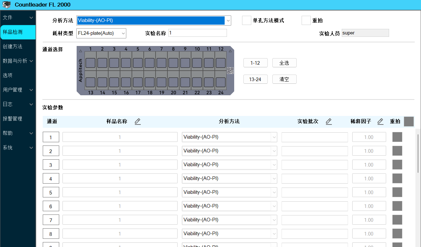
Task: Go to 样品检测 in sidebar
Action: tap(18, 32)
